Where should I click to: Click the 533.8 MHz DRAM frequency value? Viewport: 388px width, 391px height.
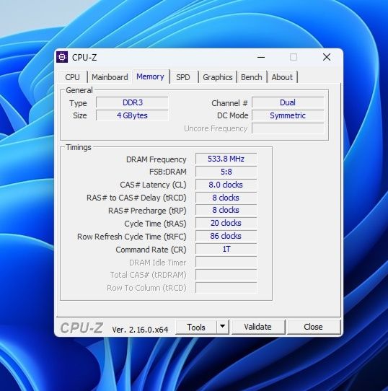226,159
